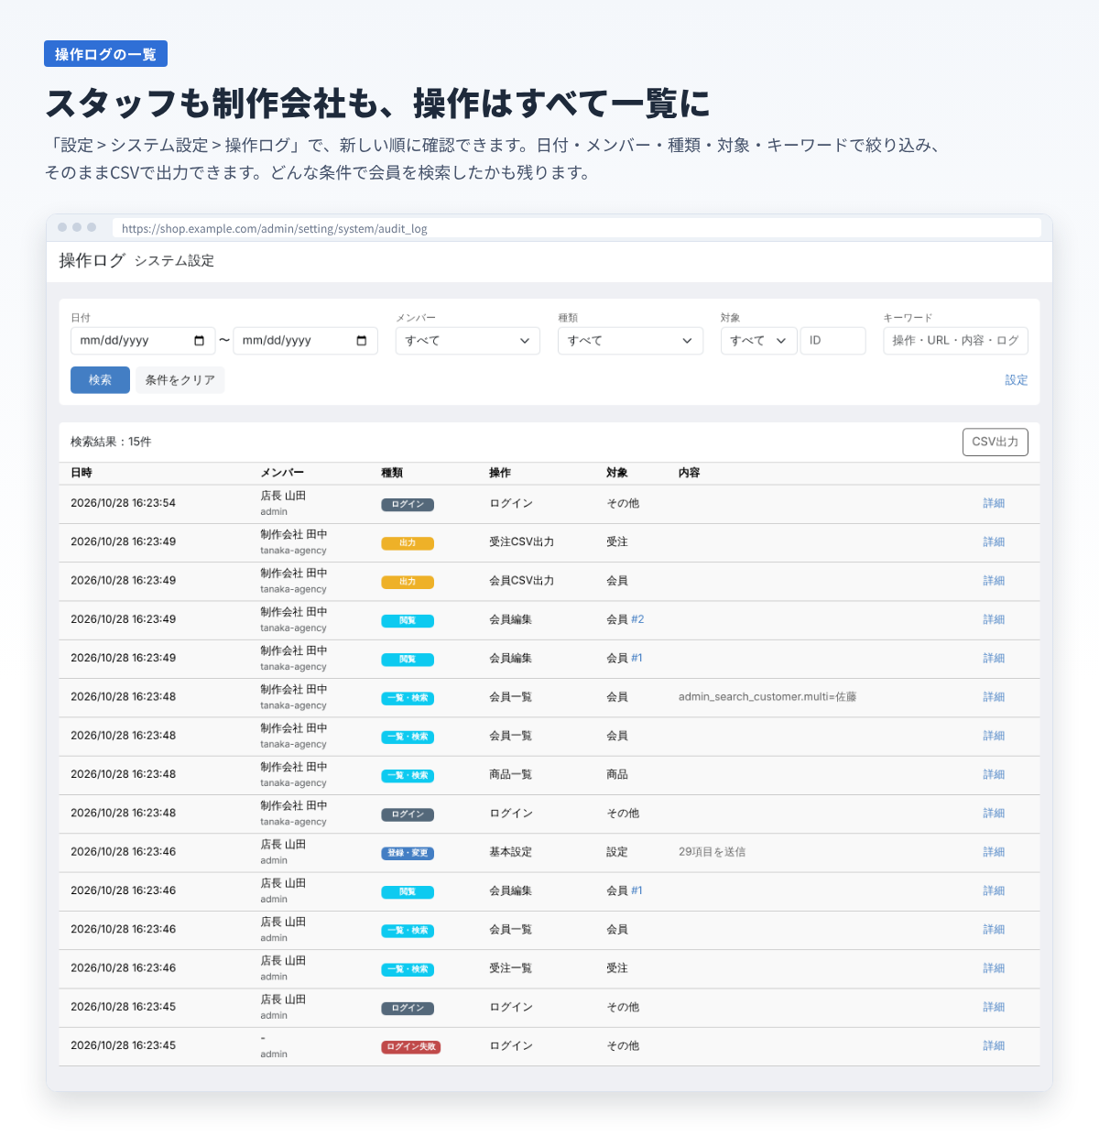Click the 操作 column header

(x=500, y=473)
